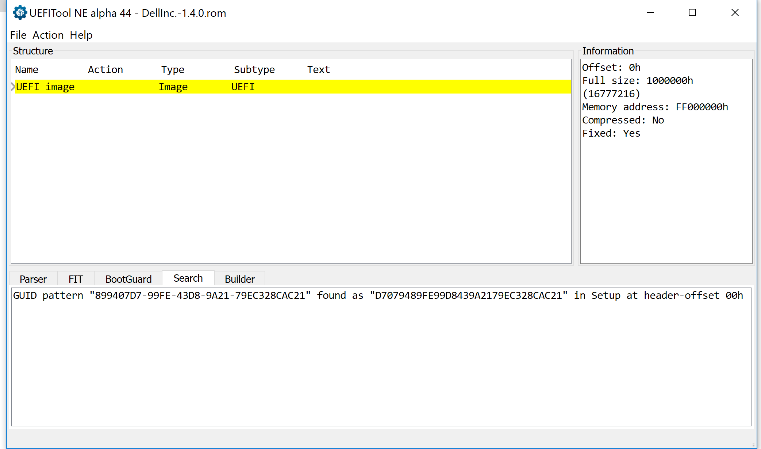Viewport: 761px width, 449px height.
Task: Switch to the Builder tab
Action: [239, 279]
